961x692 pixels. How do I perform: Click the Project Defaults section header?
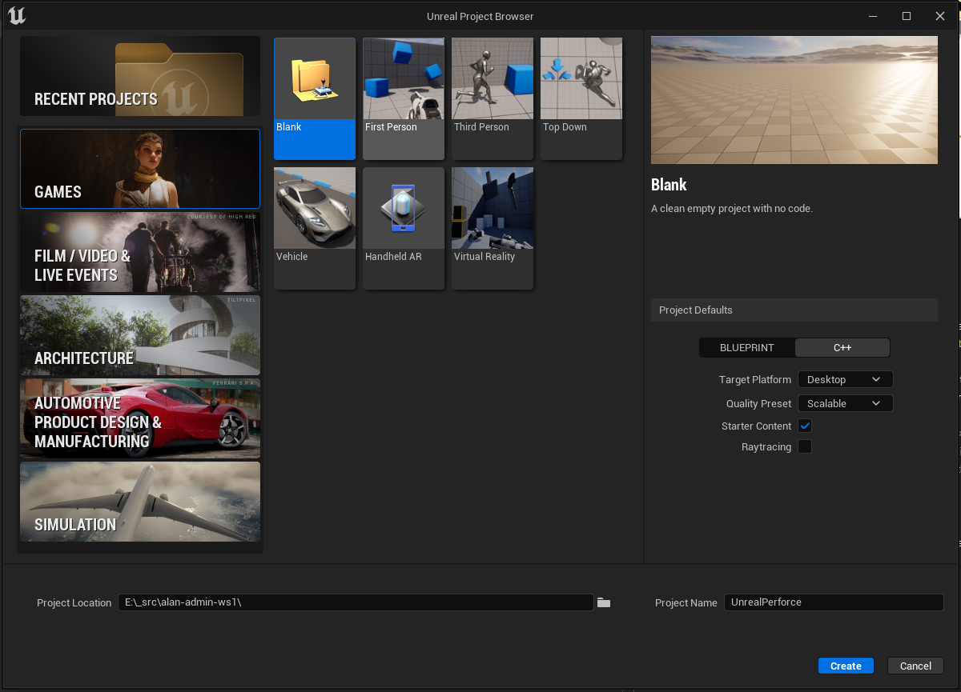[794, 310]
